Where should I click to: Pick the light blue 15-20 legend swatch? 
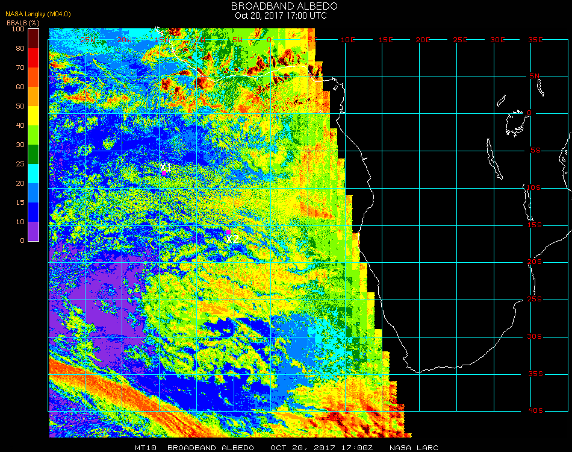coord(33,193)
